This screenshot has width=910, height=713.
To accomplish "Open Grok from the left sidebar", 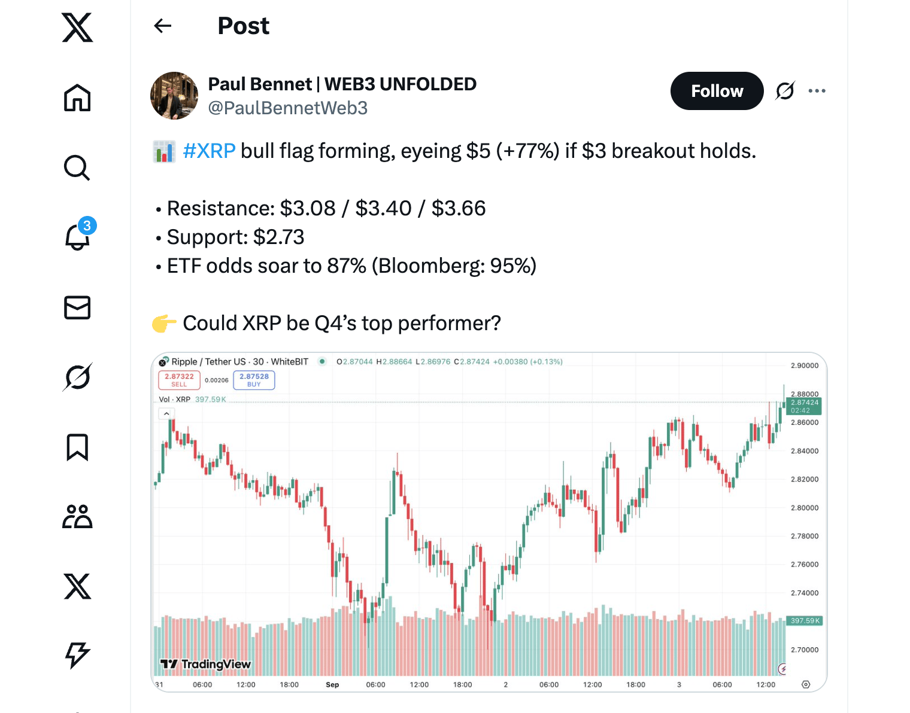I will [x=77, y=377].
